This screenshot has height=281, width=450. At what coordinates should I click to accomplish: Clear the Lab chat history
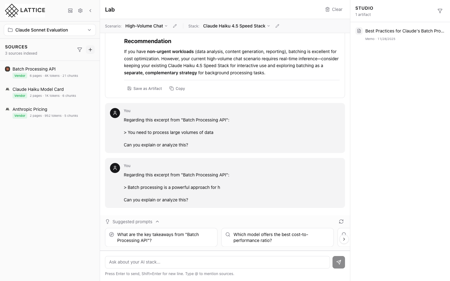333,9
